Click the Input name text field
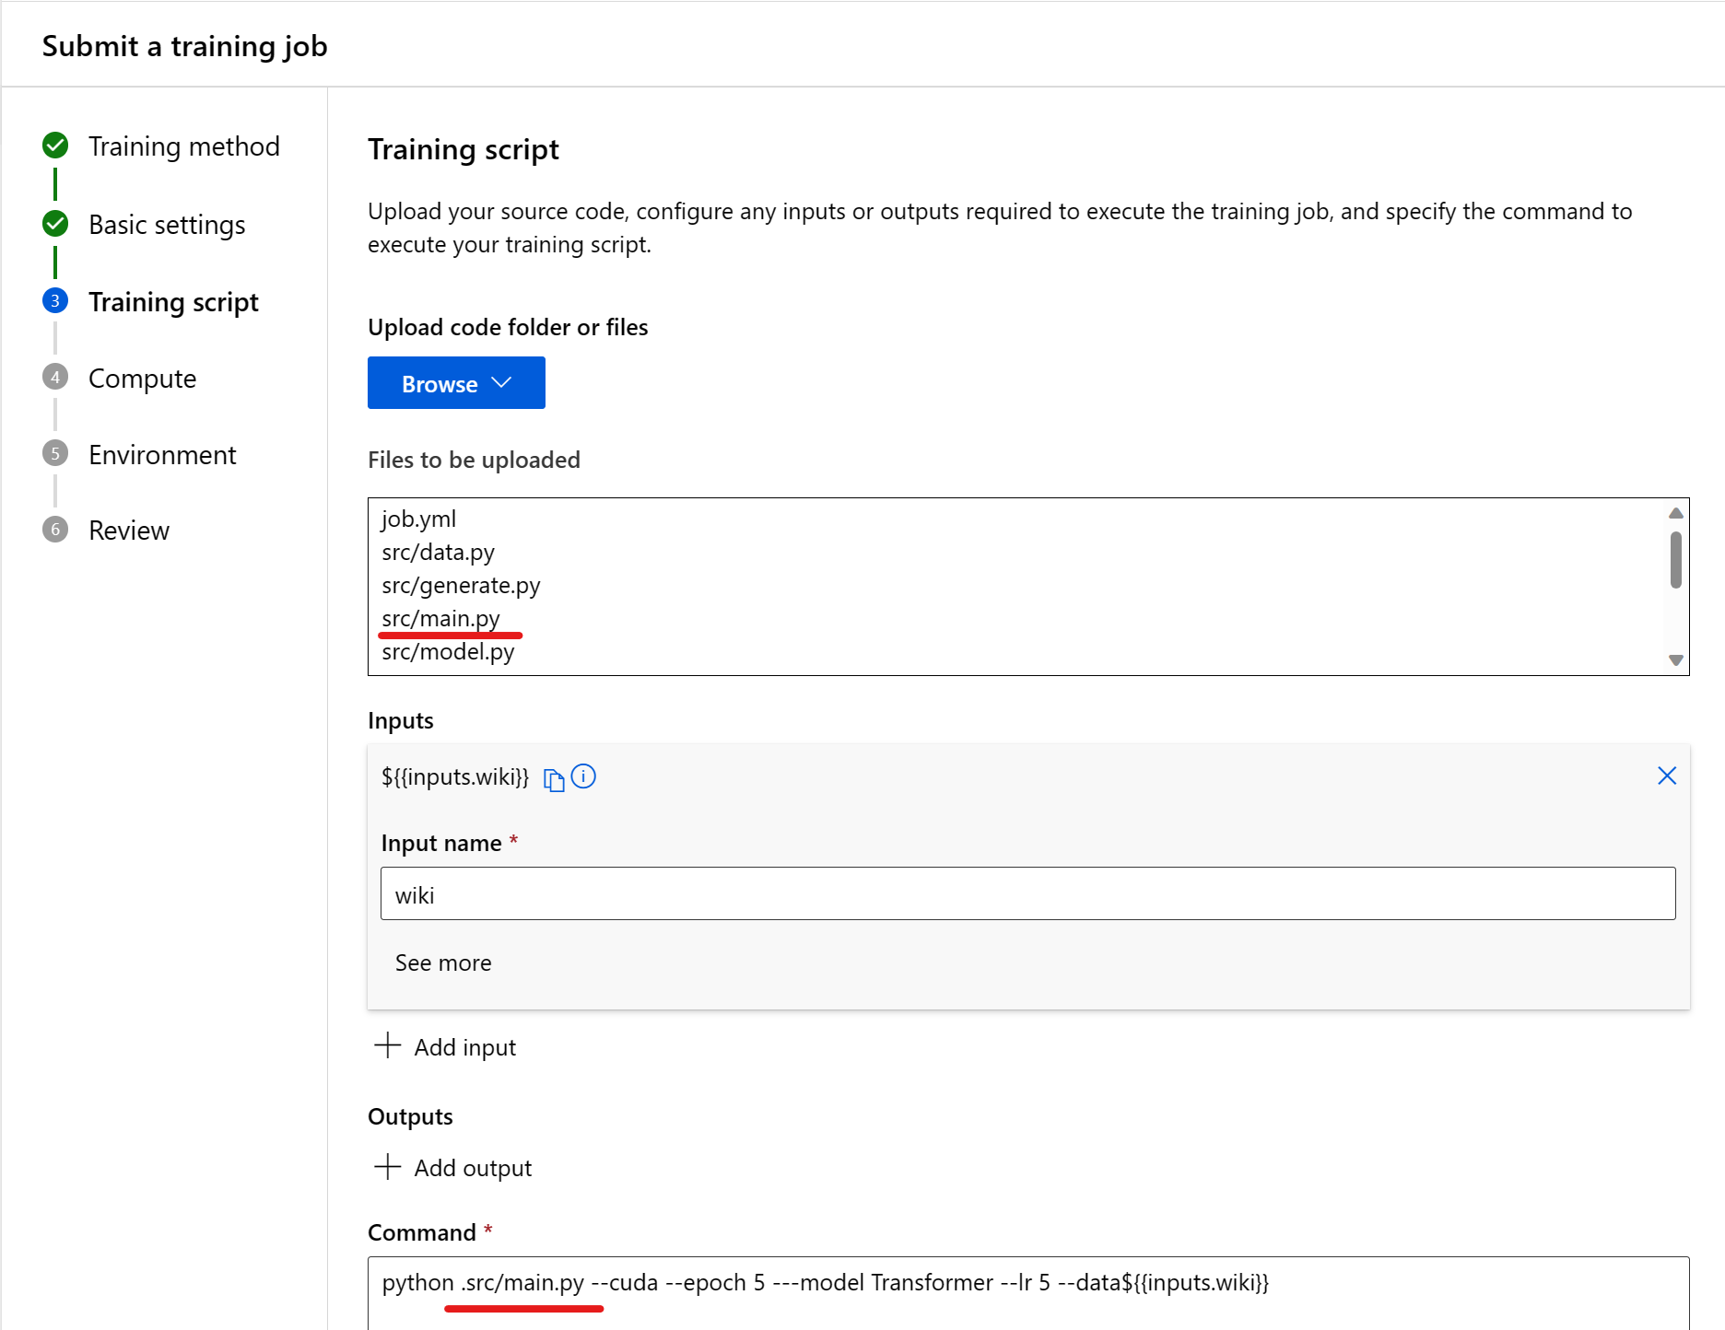The width and height of the screenshot is (1725, 1330). [x=1027, y=893]
